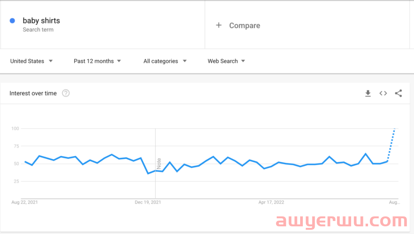Open the United States region dropdown
Viewport: 414px width, 234px height.
coord(31,61)
